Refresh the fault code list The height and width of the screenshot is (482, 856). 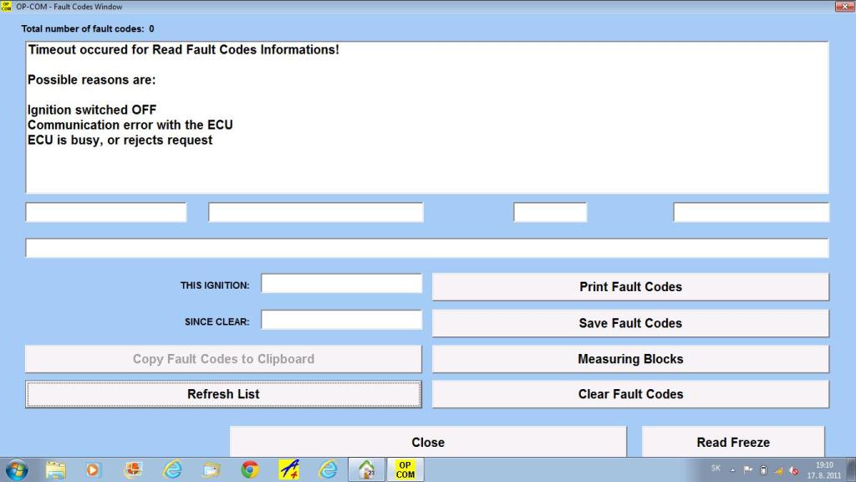(x=223, y=394)
